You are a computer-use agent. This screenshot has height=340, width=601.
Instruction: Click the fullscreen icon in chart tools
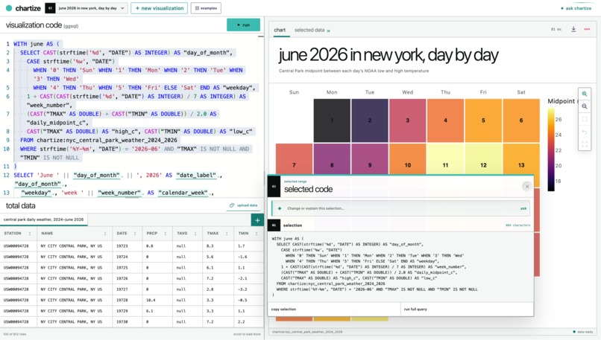point(585,144)
